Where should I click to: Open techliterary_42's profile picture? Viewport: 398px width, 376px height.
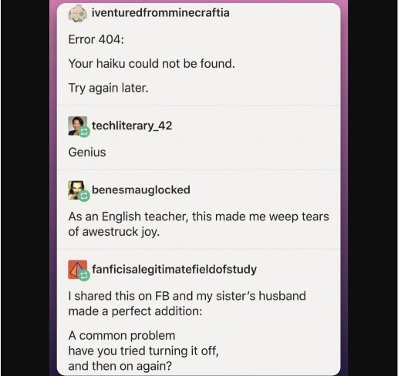tap(77, 126)
